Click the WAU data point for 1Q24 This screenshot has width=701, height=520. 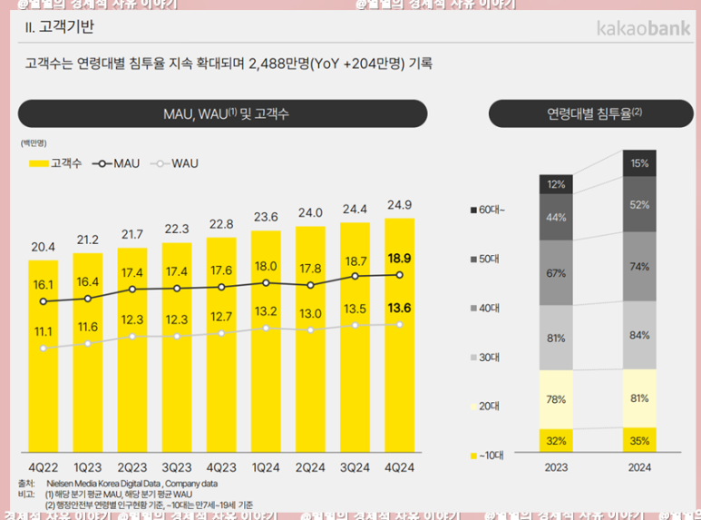pyautogui.click(x=266, y=328)
